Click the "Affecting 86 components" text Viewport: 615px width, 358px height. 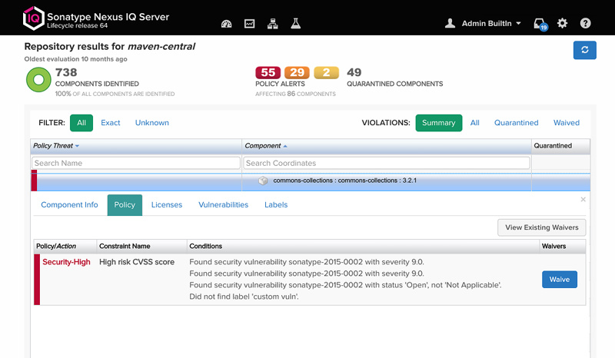[x=296, y=94]
